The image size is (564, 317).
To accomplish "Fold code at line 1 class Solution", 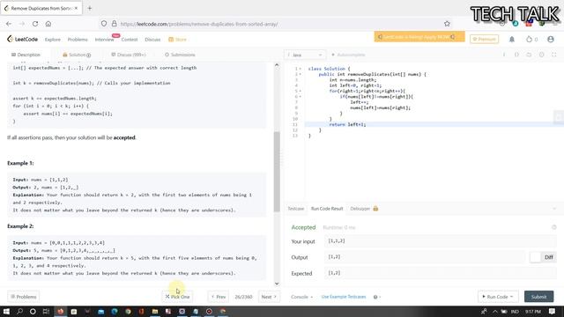I will tap(301, 69).
